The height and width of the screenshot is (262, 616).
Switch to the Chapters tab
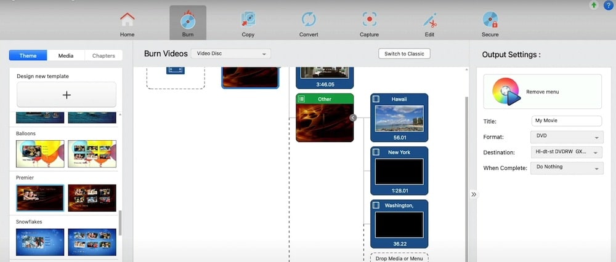click(x=103, y=56)
